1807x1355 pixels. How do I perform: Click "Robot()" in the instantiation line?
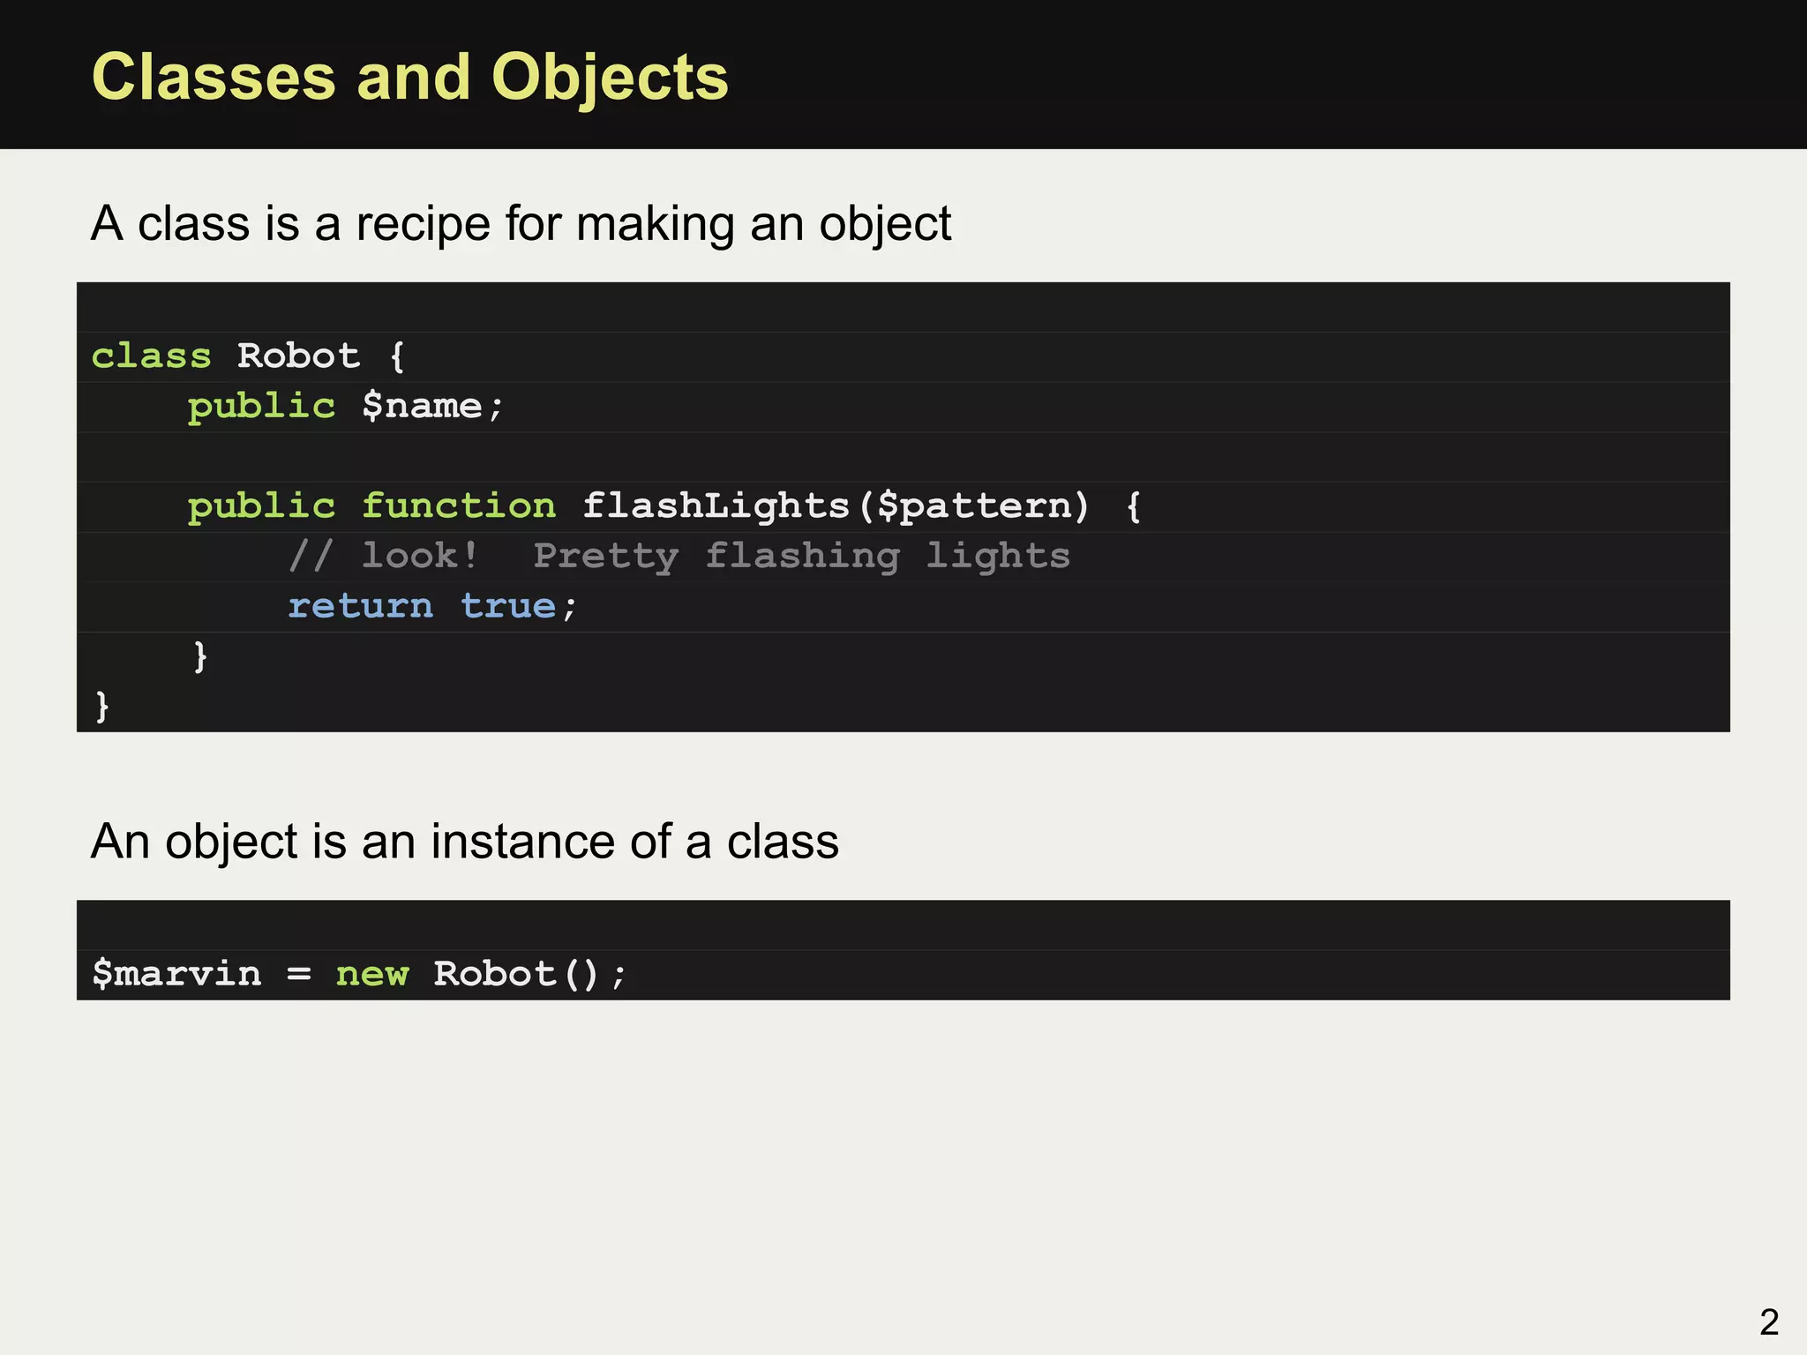[516, 974]
